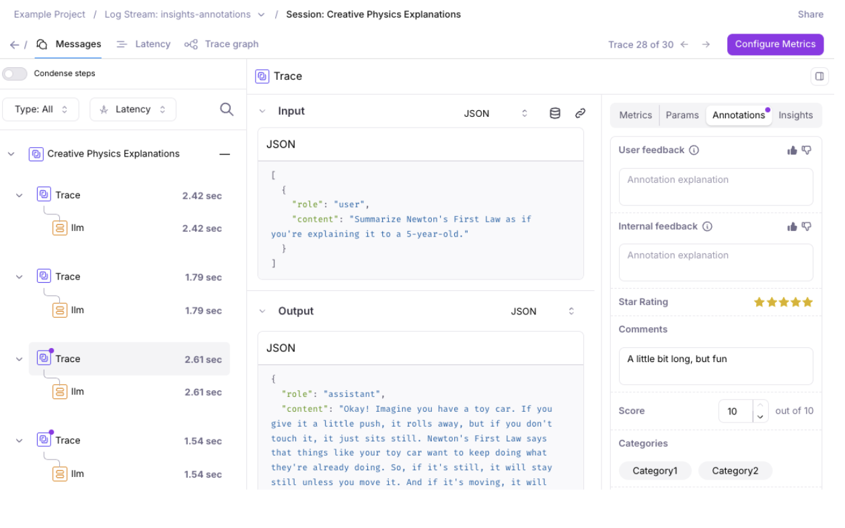
Task: Click the llm icon for 2.42 sec
Action: (60, 228)
